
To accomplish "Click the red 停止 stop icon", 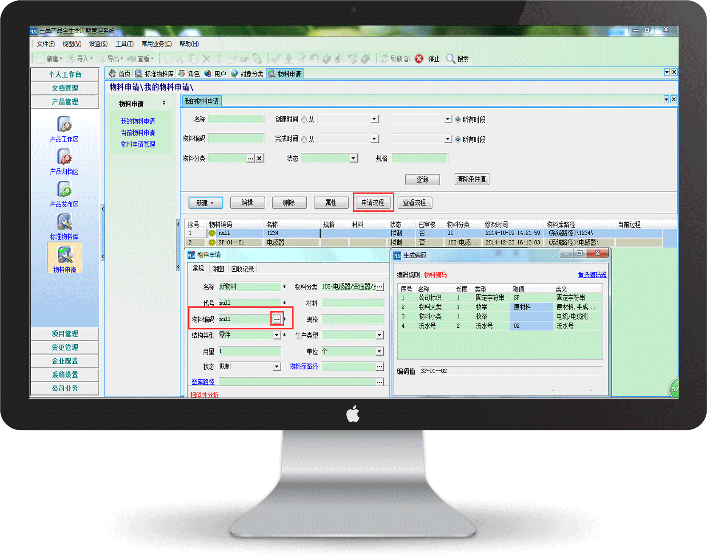I will (419, 59).
